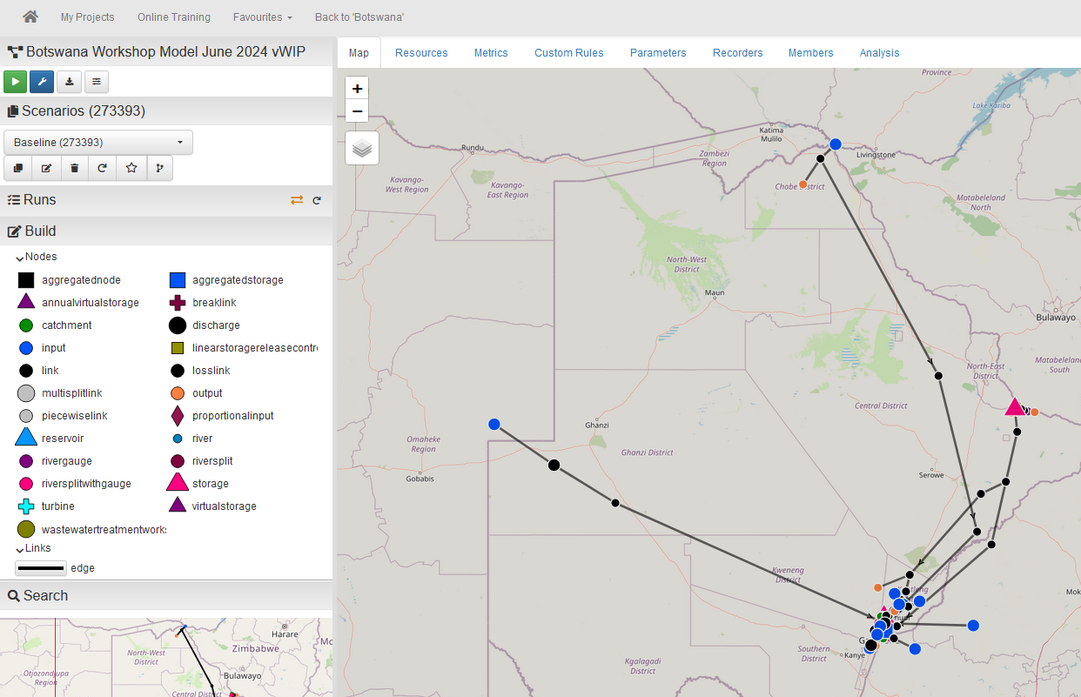Collapse the Nodes tree section
Image resolution: width=1081 pixels, height=697 pixels.
tap(20, 258)
